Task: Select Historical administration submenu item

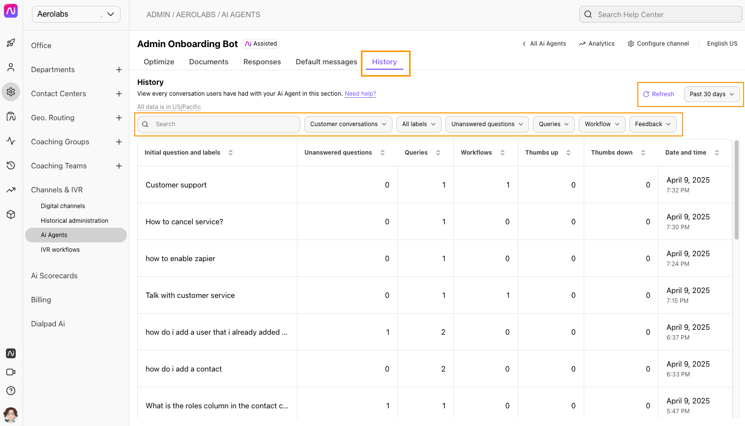Action: tap(74, 221)
